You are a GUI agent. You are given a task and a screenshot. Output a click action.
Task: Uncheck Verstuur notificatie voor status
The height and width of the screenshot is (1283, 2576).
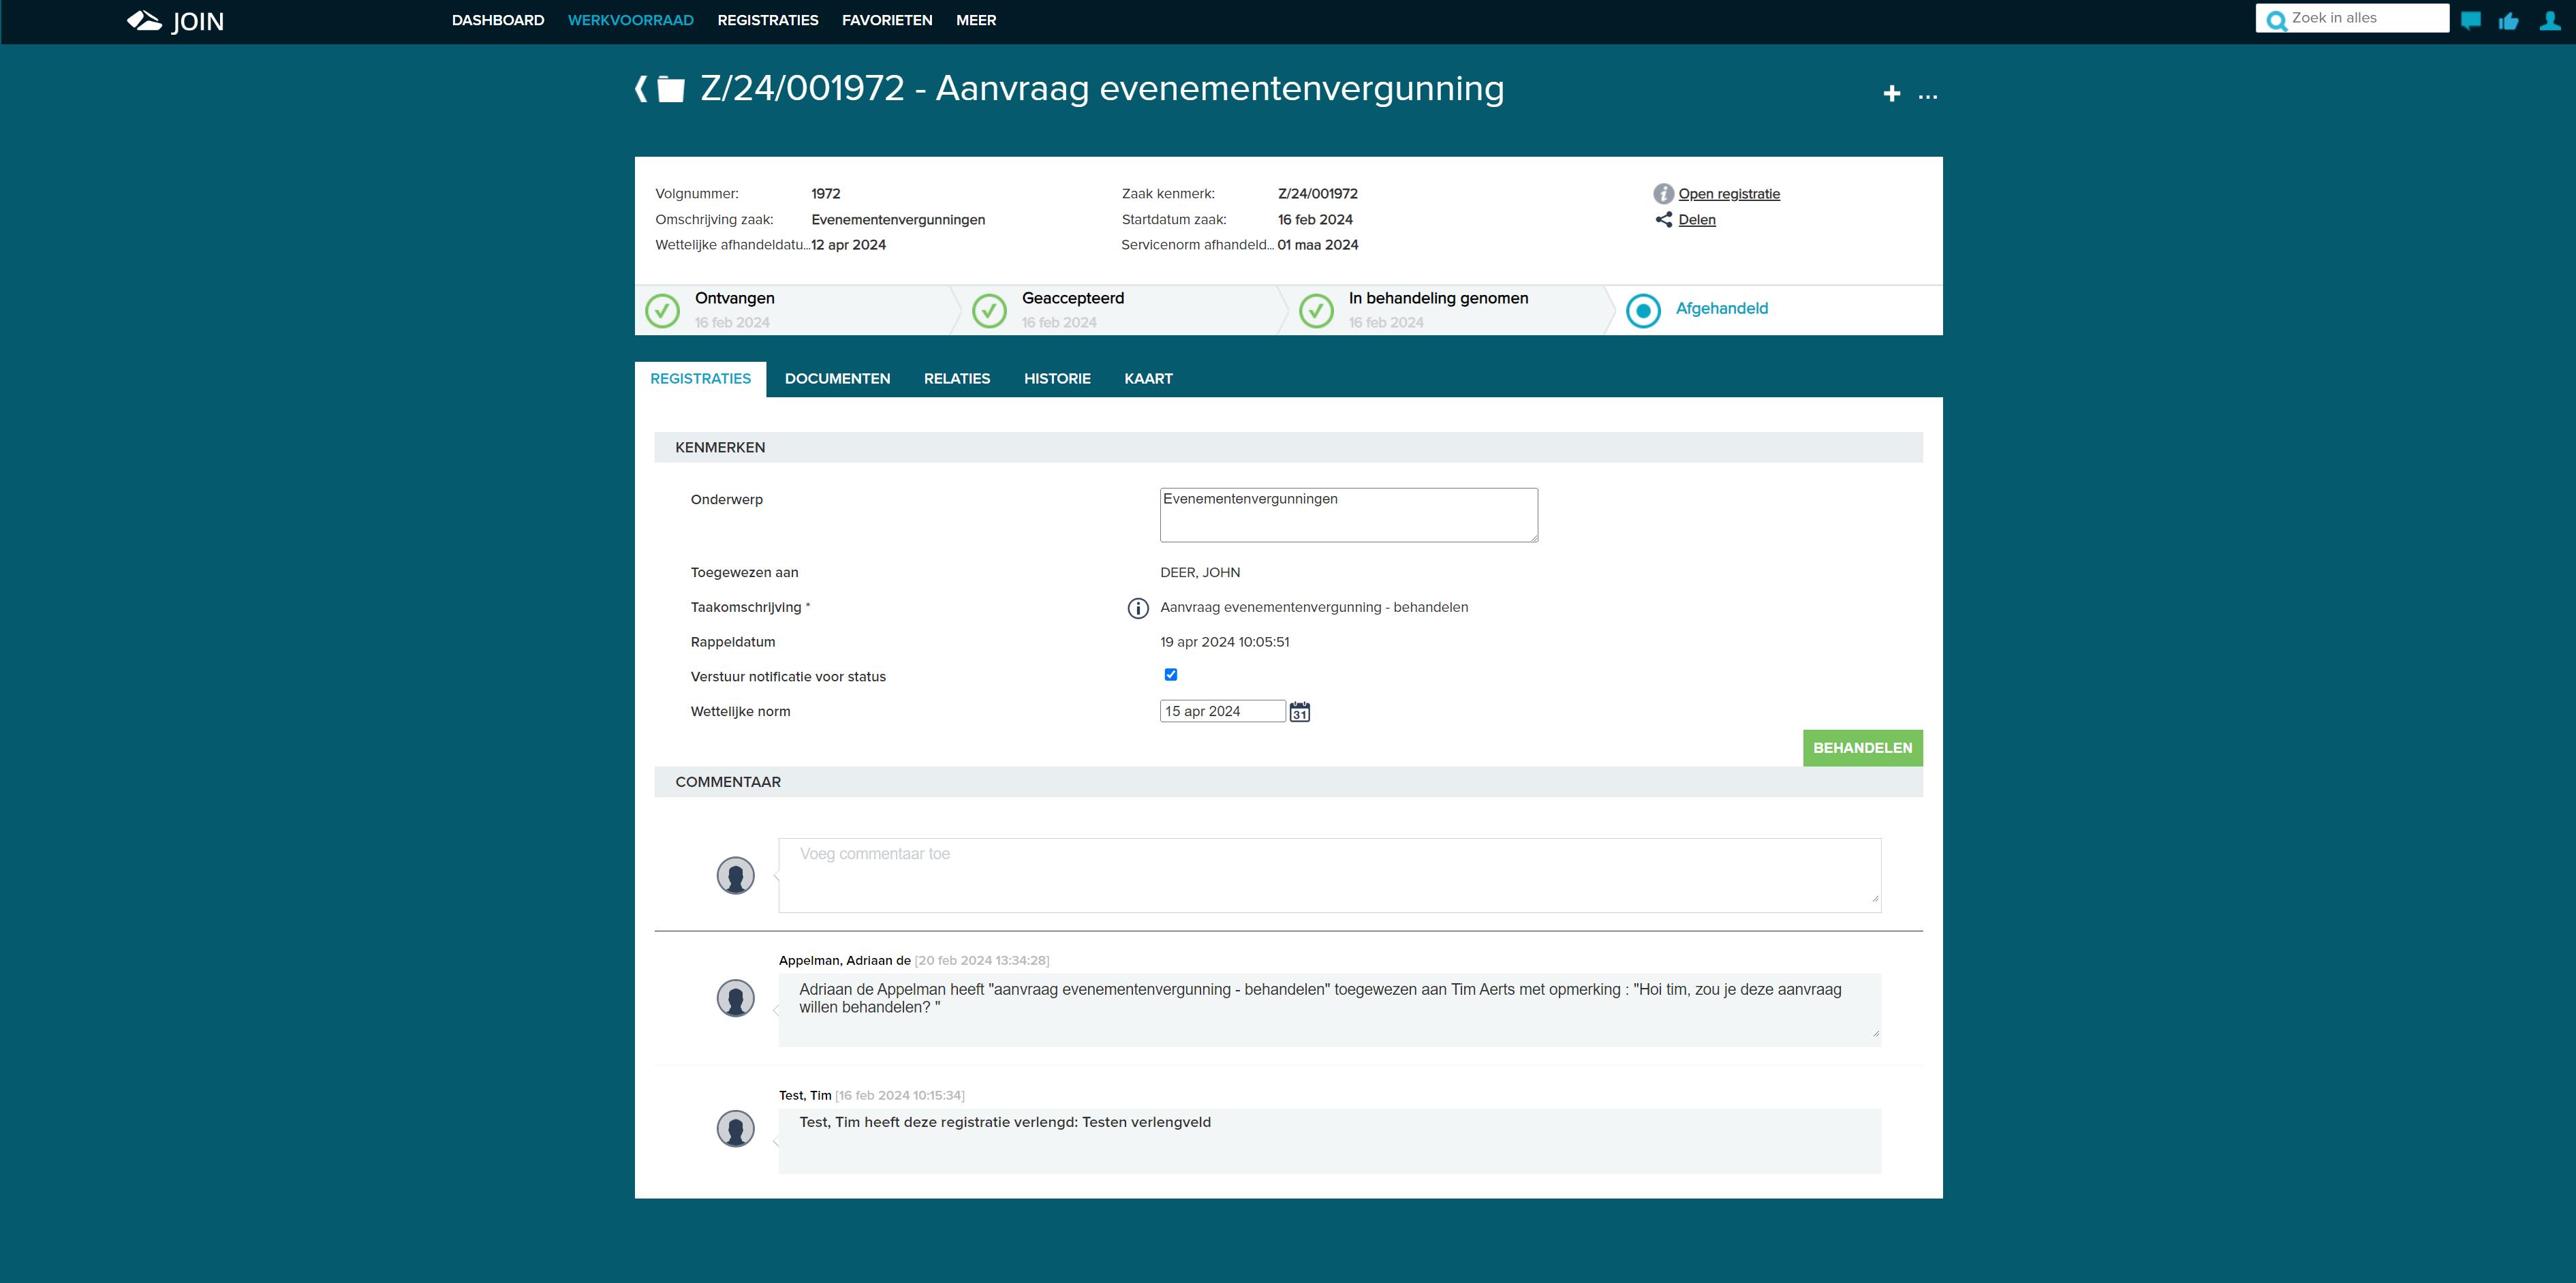pos(1170,675)
